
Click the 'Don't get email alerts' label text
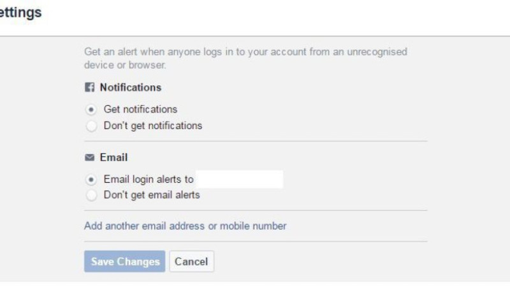[x=152, y=195]
